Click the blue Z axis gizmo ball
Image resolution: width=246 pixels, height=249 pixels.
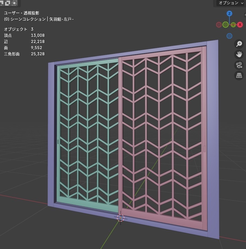click(229, 14)
